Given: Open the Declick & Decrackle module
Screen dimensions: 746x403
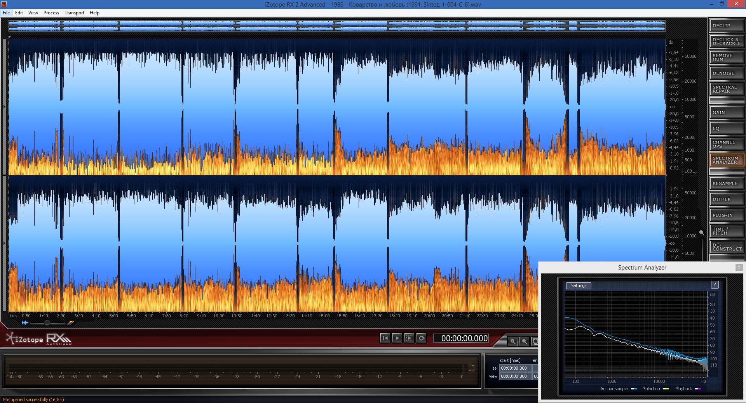Looking at the screenshot, I should click(x=726, y=42).
